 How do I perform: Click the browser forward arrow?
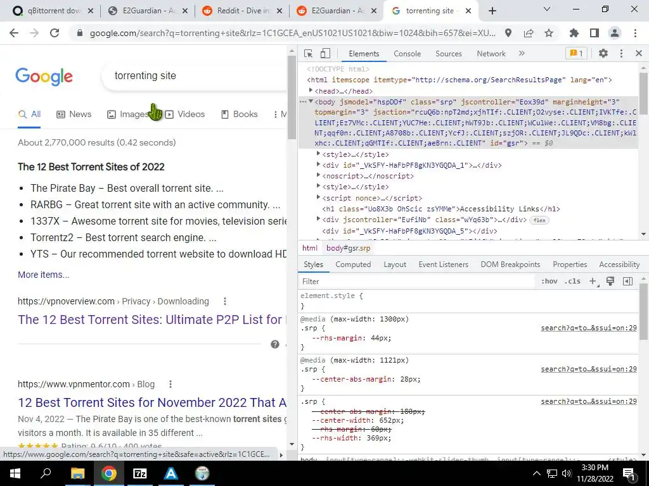34,33
